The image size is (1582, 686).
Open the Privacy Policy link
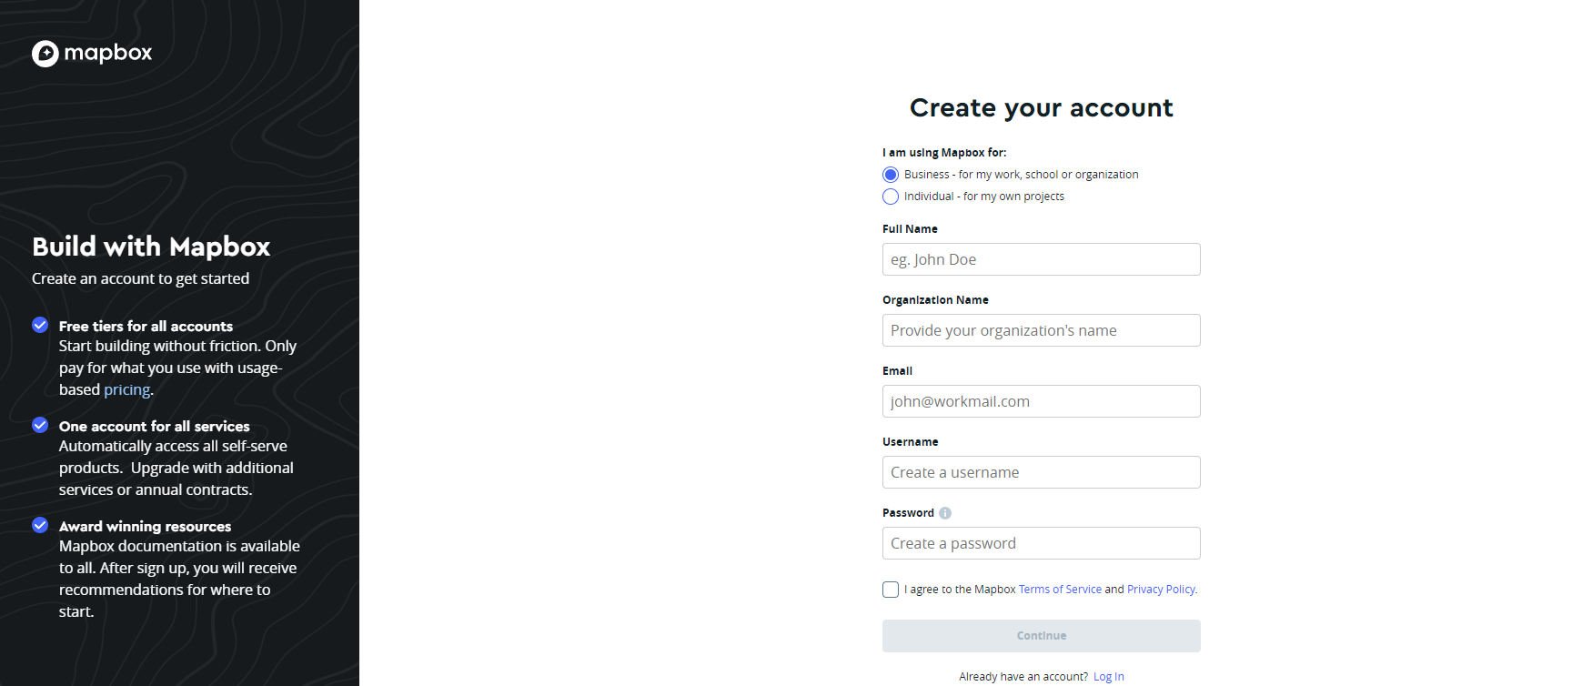(1161, 590)
